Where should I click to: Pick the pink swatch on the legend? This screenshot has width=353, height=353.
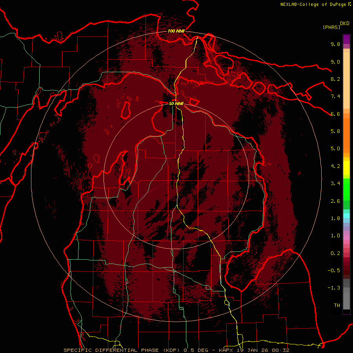(x=346, y=238)
